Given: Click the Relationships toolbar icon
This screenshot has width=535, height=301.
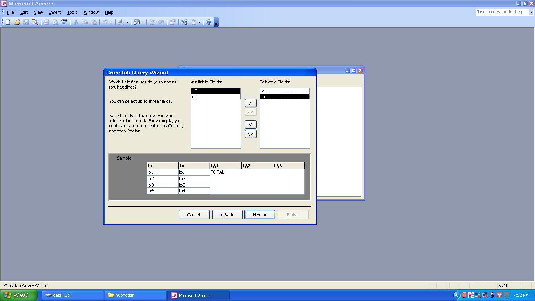Looking at the screenshot, I should pyautogui.click(x=184, y=22).
